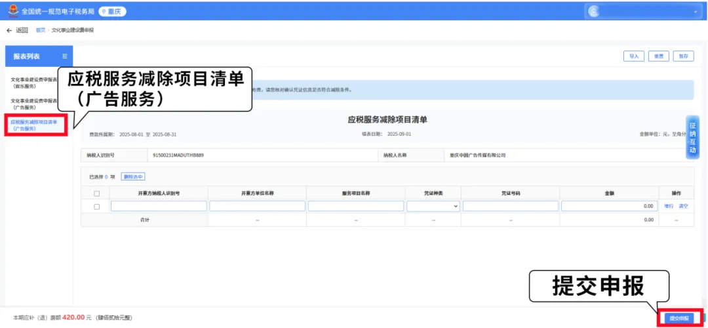This screenshot has height=328, width=708.
Task: Expand the user account dropdown arrow
Action: 696,12
